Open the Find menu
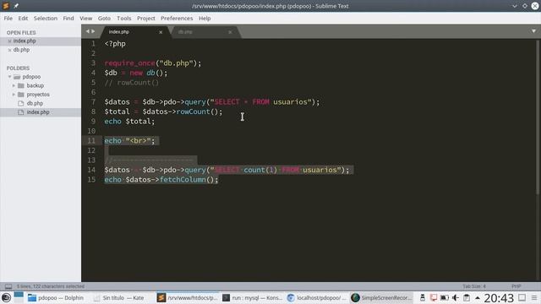Image resolution: width=541 pixels, height=304 pixels. 68,19
